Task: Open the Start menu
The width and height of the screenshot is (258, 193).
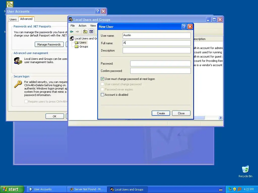Action: pos(12,189)
